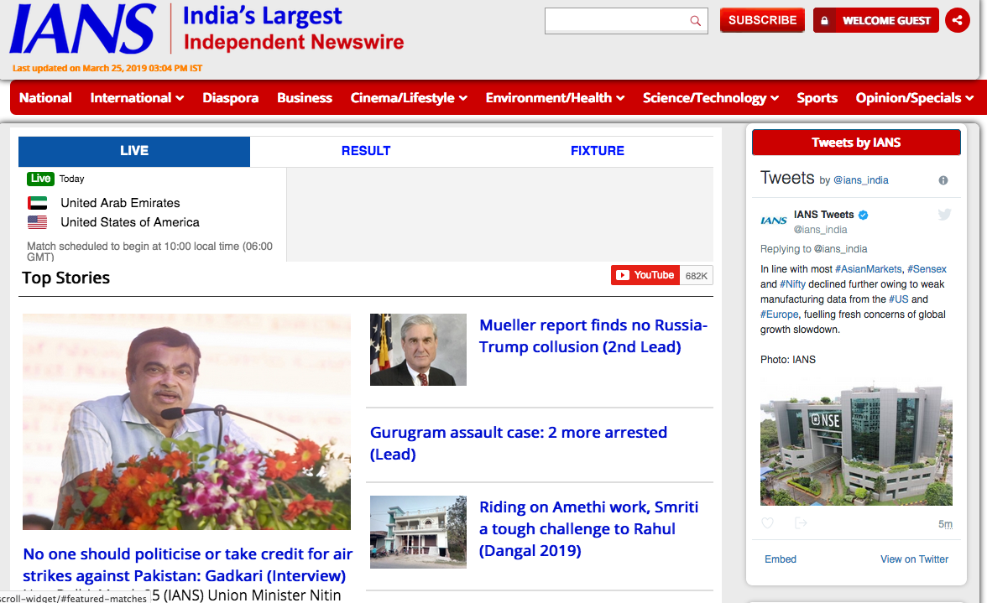This screenshot has width=987, height=603.
Task: Click the green Live badge
Action: click(x=40, y=179)
